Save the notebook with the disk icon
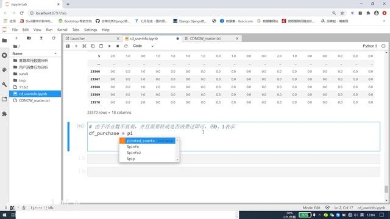 coord(68,46)
